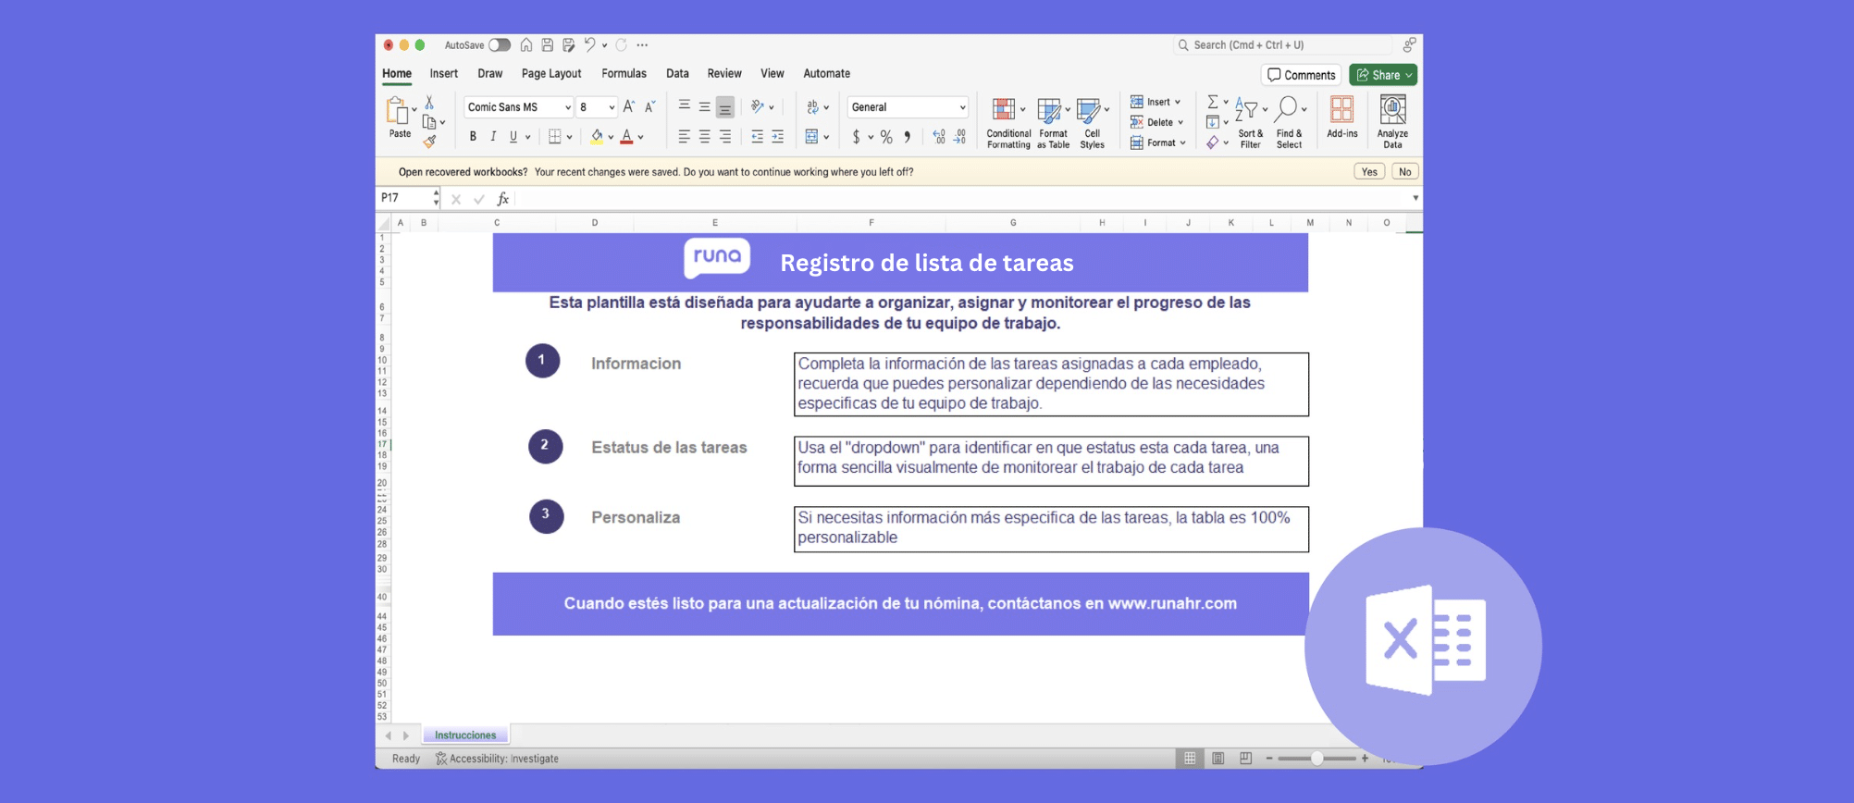The width and height of the screenshot is (1854, 803).
Task: Open Format as Table gallery
Action: pos(1053,122)
